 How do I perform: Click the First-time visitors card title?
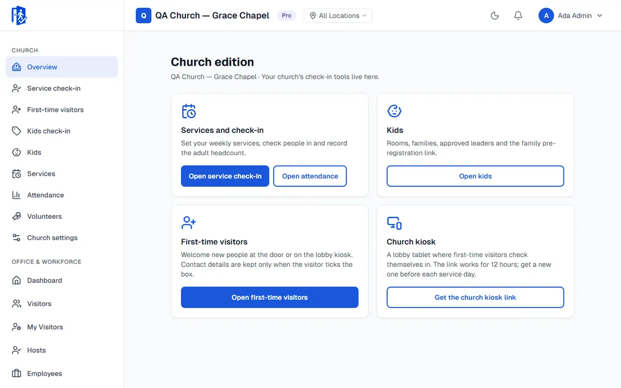click(x=214, y=242)
